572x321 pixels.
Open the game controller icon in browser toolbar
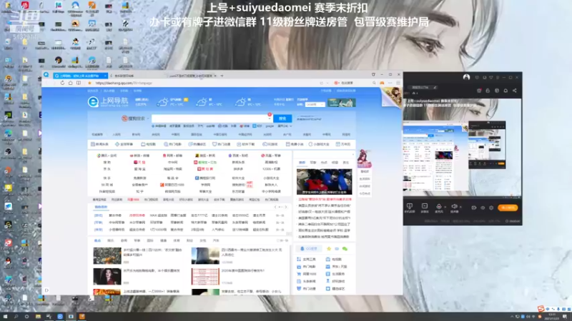tap(382, 83)
